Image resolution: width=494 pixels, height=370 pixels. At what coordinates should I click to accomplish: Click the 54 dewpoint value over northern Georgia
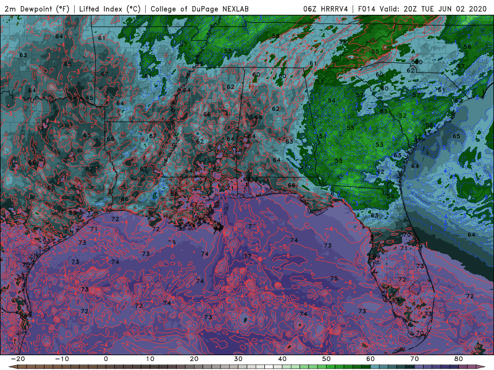(x=332, y=101)
